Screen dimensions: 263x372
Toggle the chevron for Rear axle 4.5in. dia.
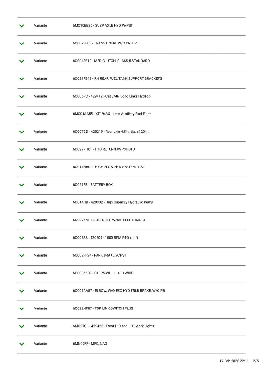pos(22,132)
